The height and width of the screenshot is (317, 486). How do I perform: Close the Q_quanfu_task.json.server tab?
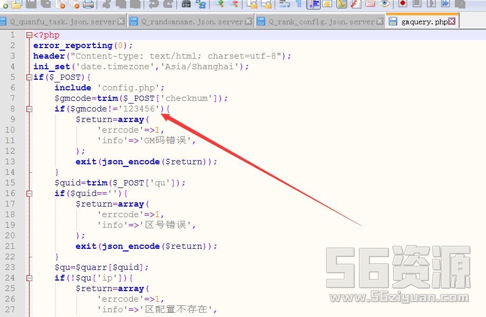(x=121, y=22)
